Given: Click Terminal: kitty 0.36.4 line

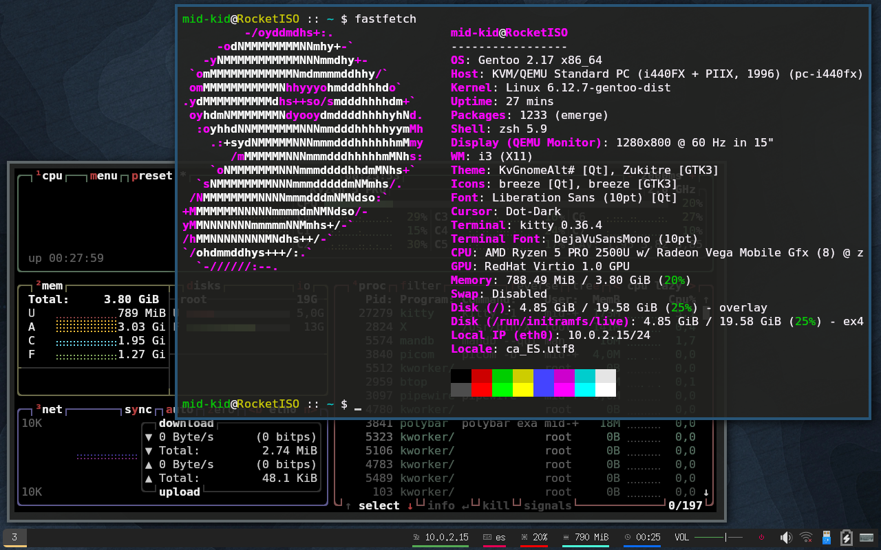Looking at the screenshot, I should [527, 225].
